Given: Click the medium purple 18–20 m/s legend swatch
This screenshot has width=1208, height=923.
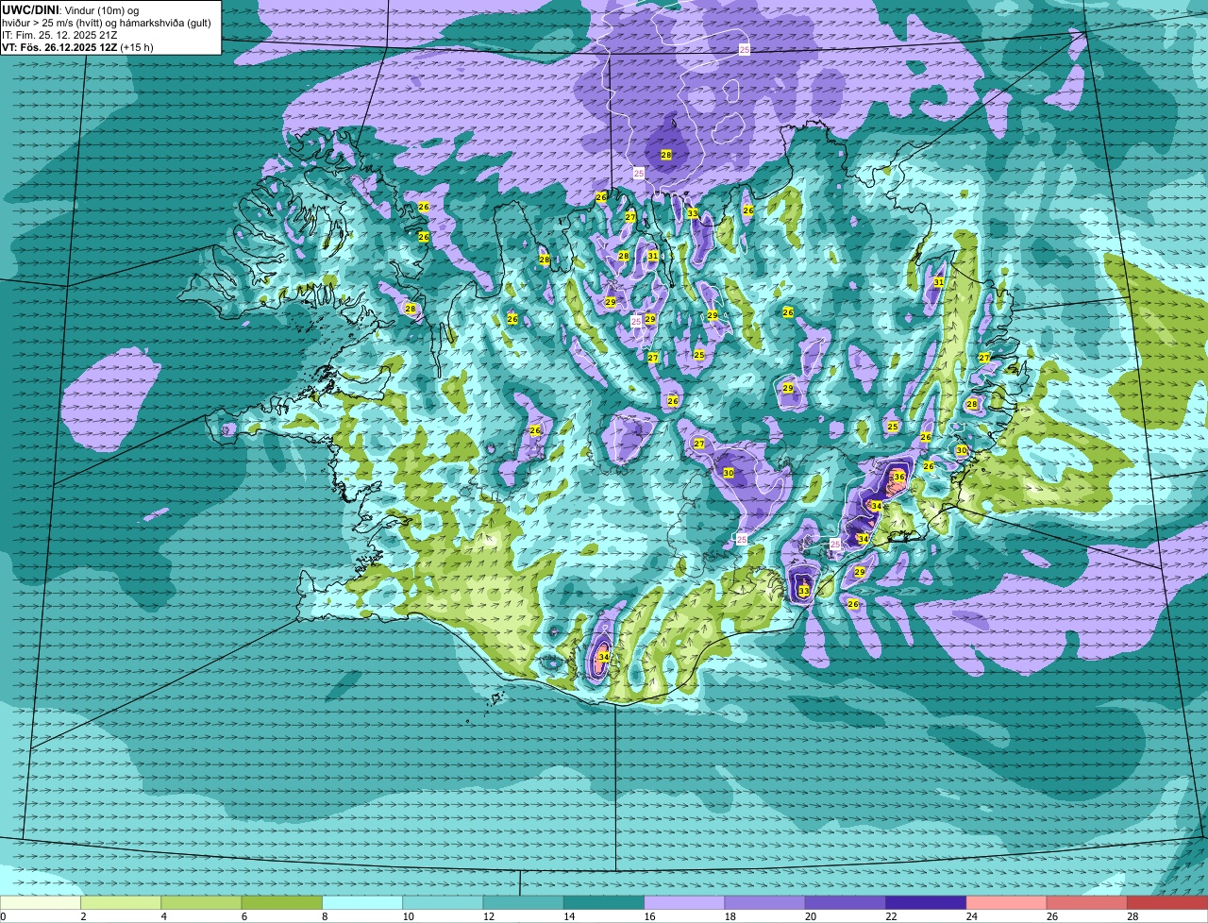Looking at the screenshot, I should (765, 902).
